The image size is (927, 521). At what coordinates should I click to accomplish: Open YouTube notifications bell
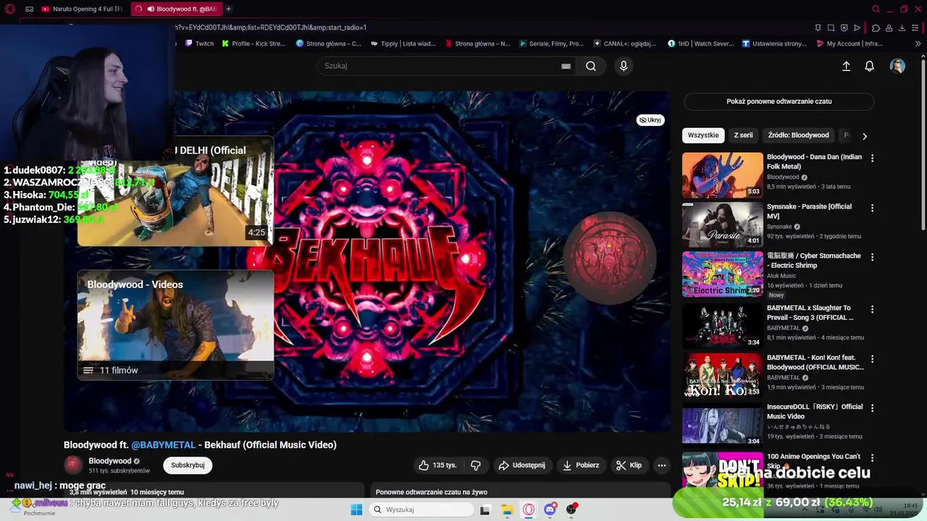(870, 66)
